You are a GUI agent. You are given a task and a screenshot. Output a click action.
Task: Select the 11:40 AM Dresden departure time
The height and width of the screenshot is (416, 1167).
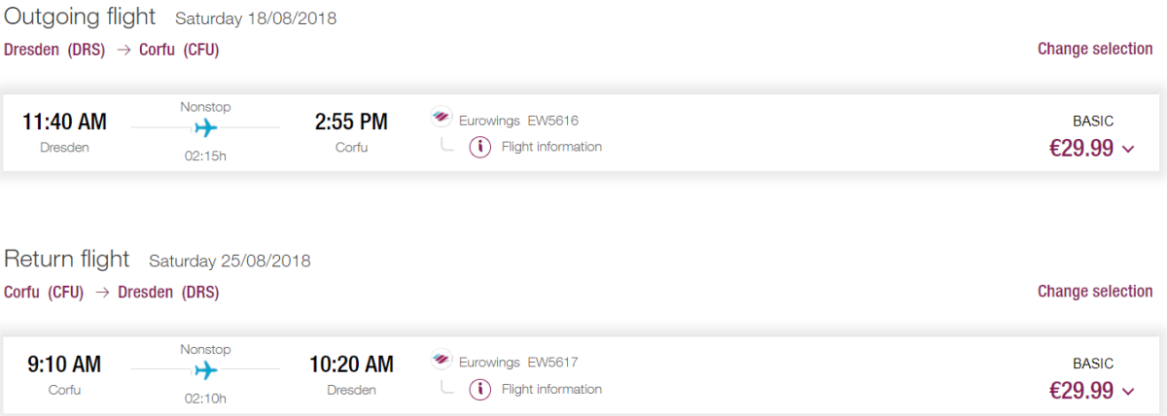tap(64, 121)
